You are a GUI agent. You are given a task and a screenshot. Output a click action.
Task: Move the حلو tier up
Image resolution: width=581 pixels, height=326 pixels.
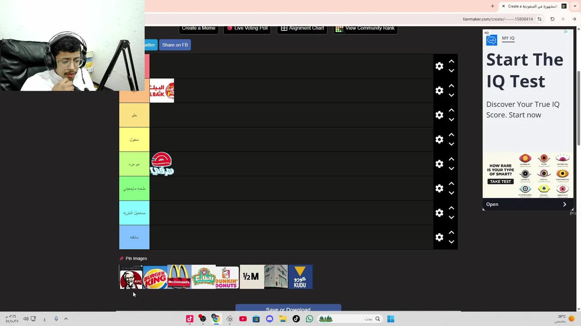tap(451, 110)
